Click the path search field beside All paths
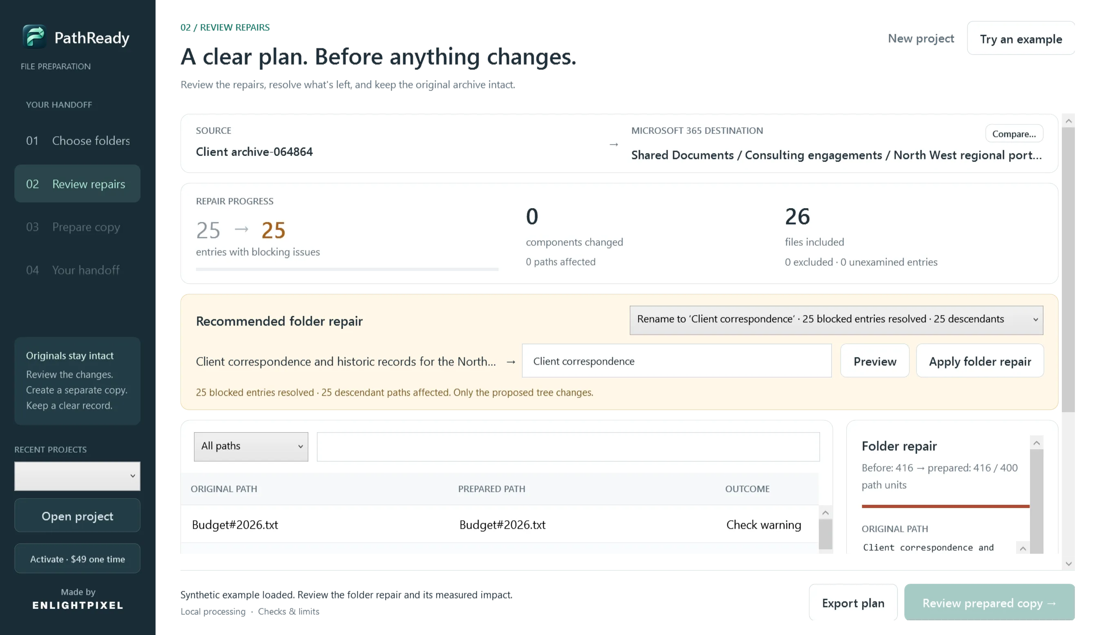Image resolution: width=1099 pixels, height=635 pixels. tap(568, 446)
